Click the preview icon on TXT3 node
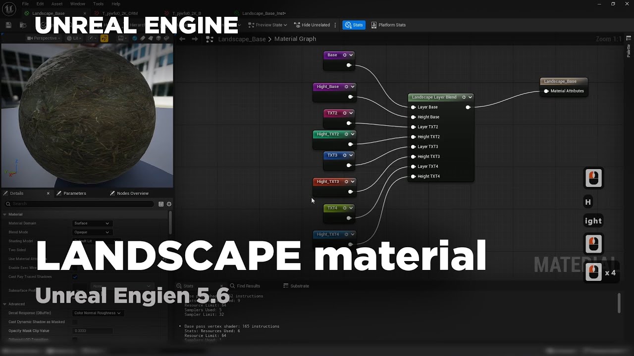The width and height of the screenshot is (634, 356). point(345,155)
